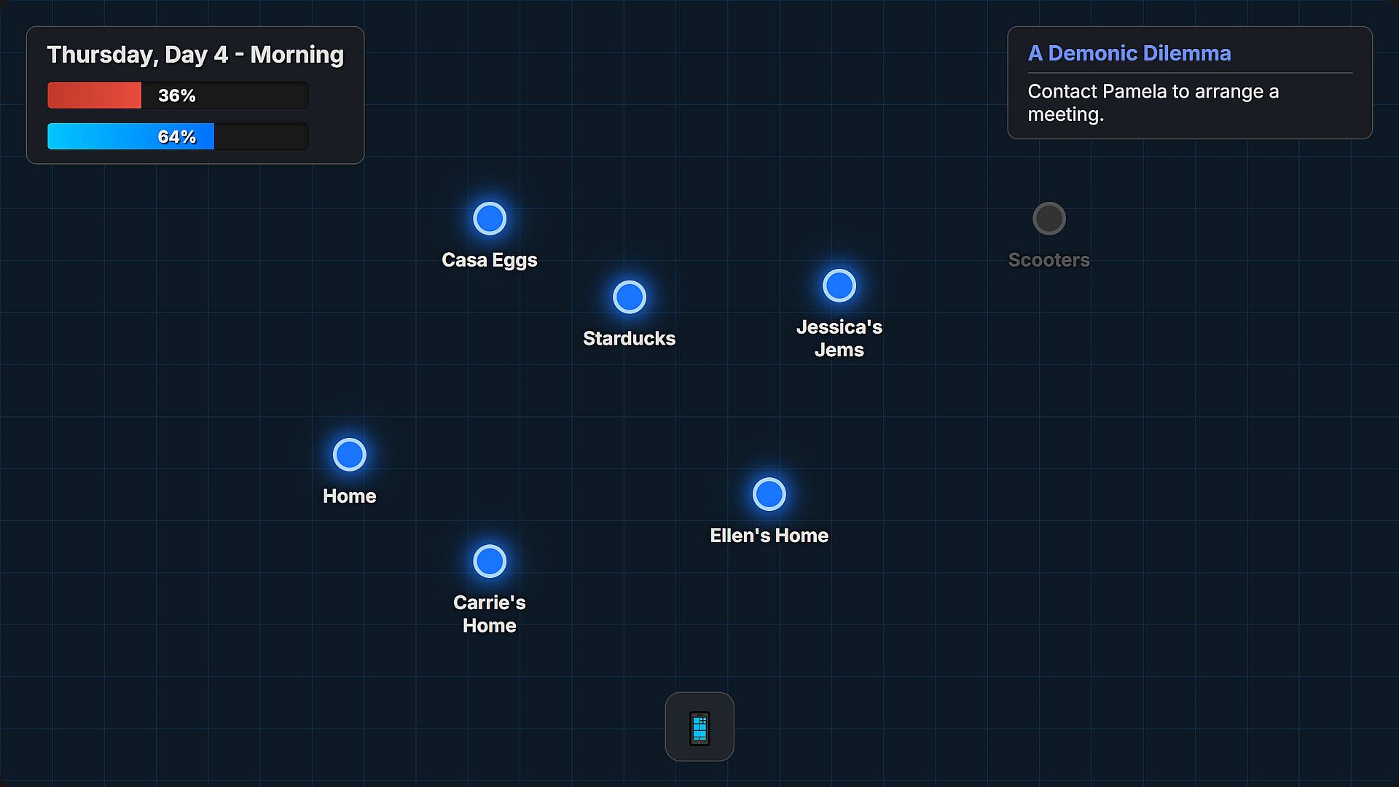Click the blue 64% progress bar

[177, 136]
